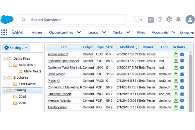Viewport: 195px width, 130px height.
Task: Open the favorites list dropdown arrow
Action: (x=141, y=20)
